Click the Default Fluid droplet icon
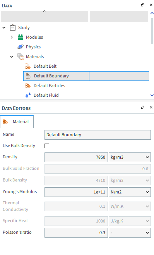Viewport: 154px width, 255px height. tap(28, 95)
